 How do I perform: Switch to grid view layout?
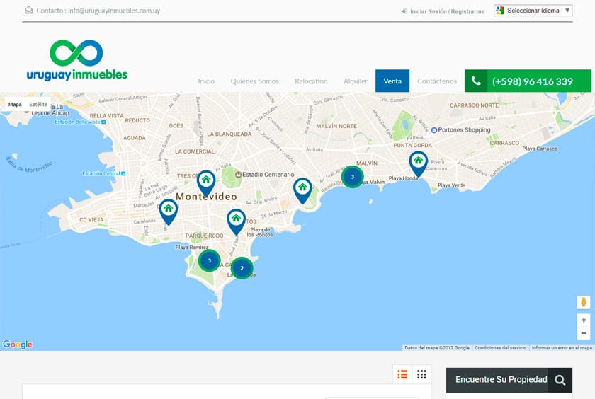[x=421, y=374]
